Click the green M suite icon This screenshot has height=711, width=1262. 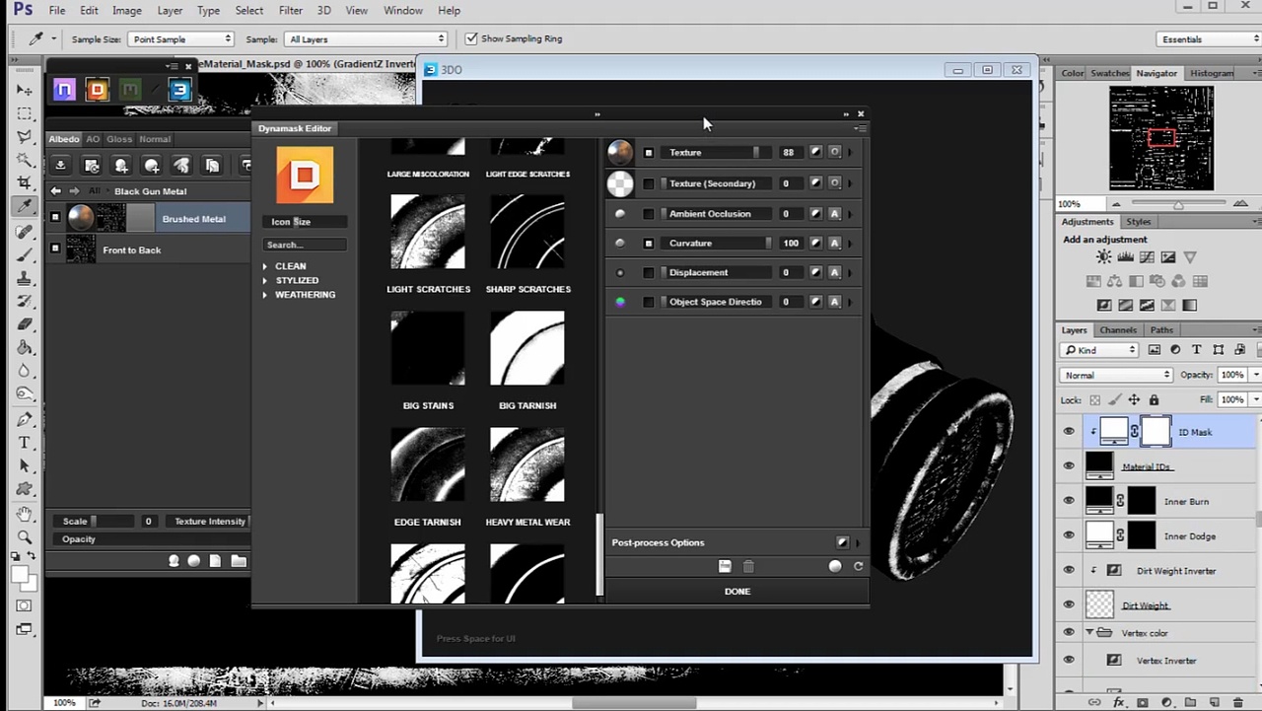pos(130,90)
